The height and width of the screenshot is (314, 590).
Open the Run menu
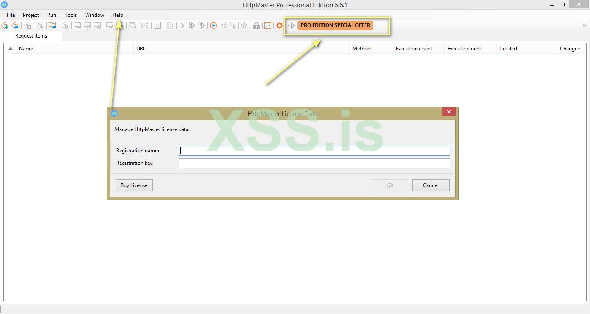click(51, 15)
